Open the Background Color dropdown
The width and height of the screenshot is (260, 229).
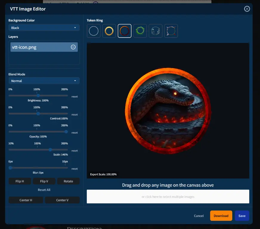point(44,28)
